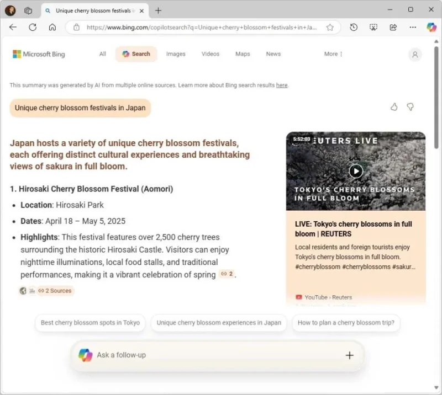442x395 pixels.
Task: Open the tab actions workspaces icon
Action: [x=28, y=10]
